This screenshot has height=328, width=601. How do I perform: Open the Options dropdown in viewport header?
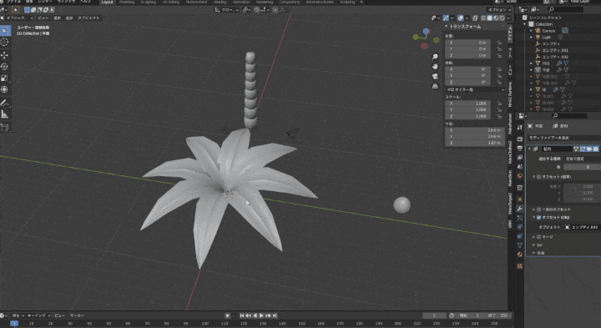click(499, 10)
